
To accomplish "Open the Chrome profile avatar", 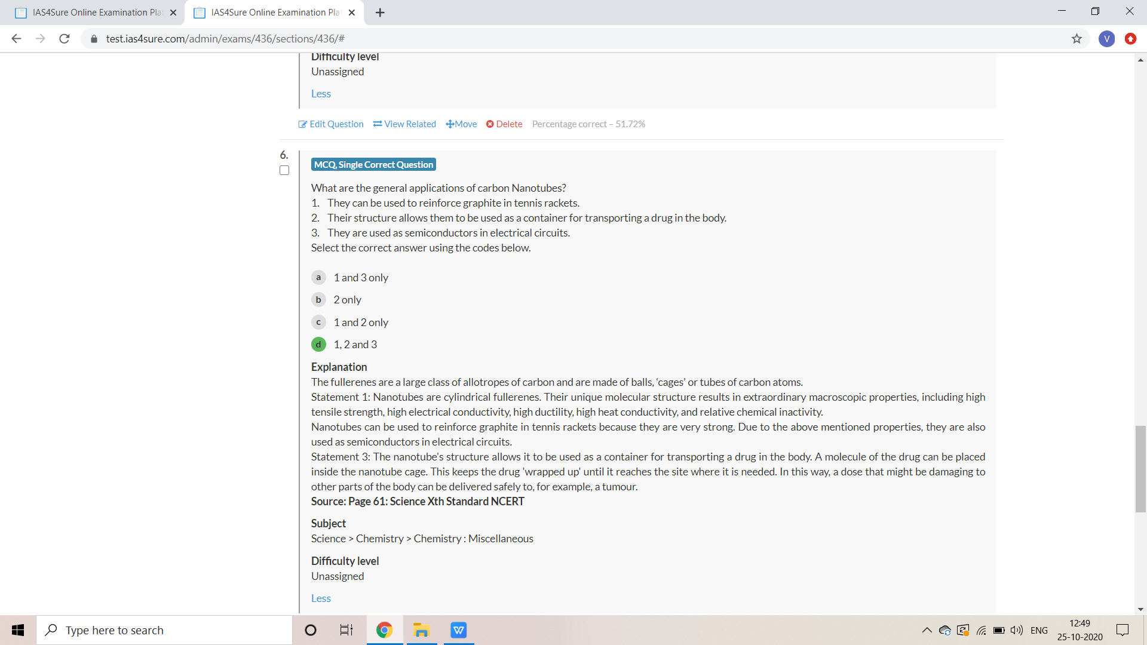I will [1106, 39].
